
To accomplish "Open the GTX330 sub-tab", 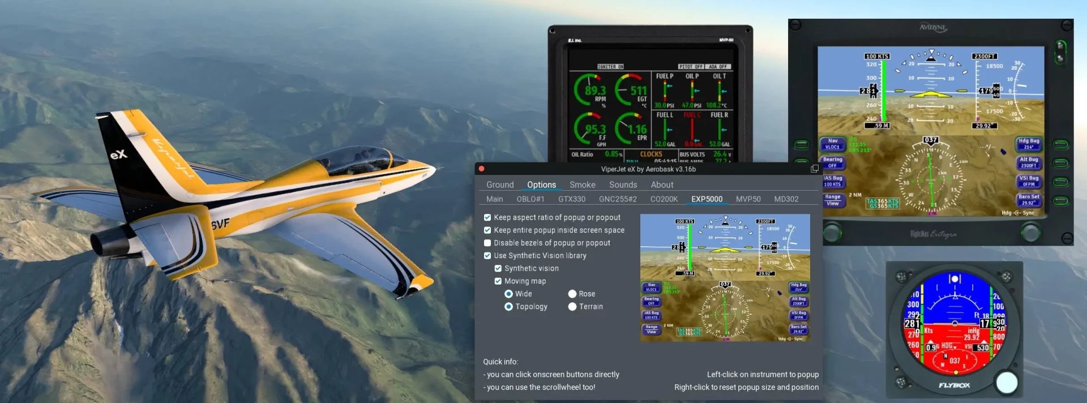I will tap(572, 199).
